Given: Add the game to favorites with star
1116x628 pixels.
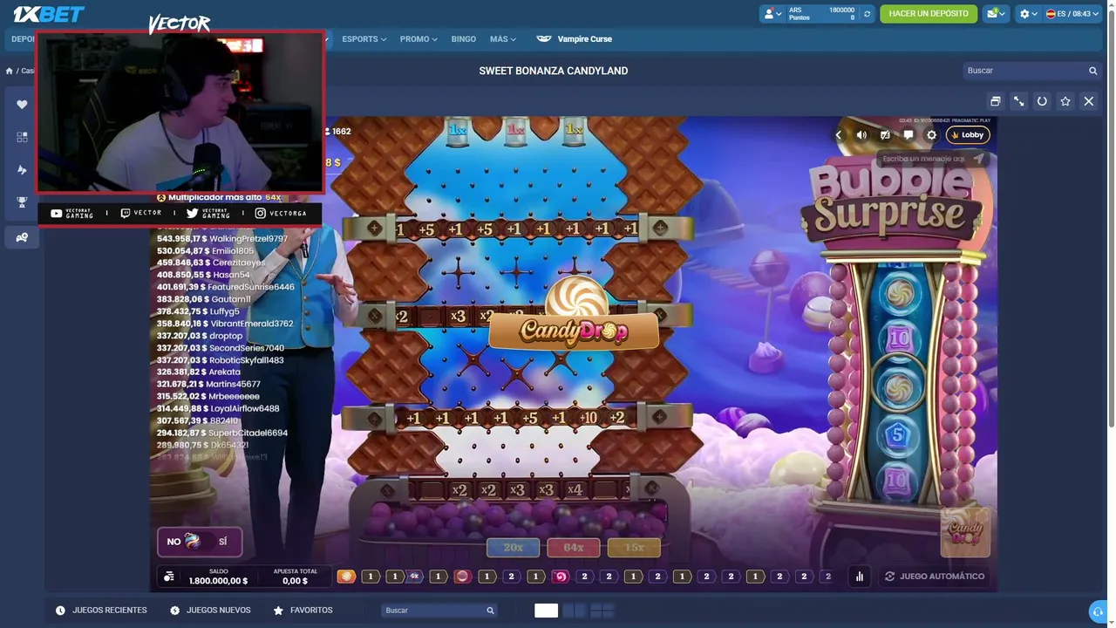Looking at the screenshot, I should 1065,101.
